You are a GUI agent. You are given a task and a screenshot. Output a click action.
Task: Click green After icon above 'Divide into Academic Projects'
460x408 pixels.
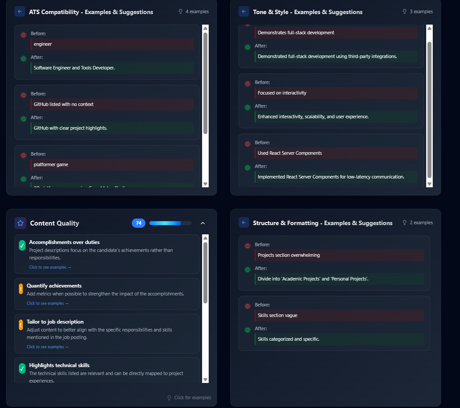[x=248, y=270]
